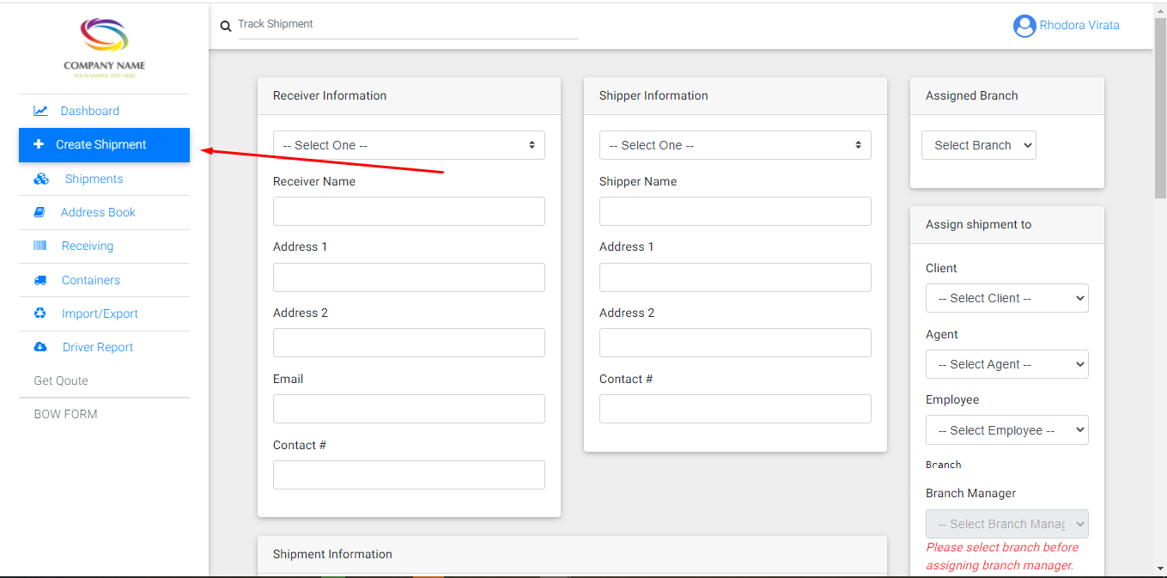Expand the Select Agent dropdown
The image size is (1167, 578).
click(x=1006, y=364)
